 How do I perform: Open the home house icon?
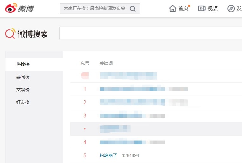172,9
